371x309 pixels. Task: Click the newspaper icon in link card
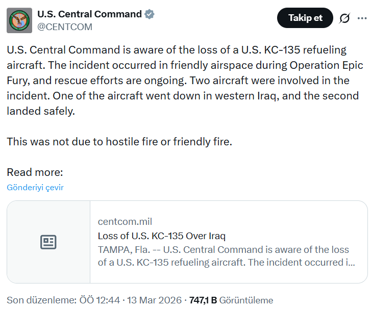(48, 242)
